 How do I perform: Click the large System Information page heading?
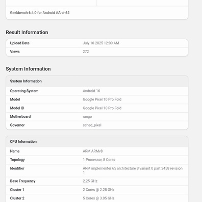[28, 69]
